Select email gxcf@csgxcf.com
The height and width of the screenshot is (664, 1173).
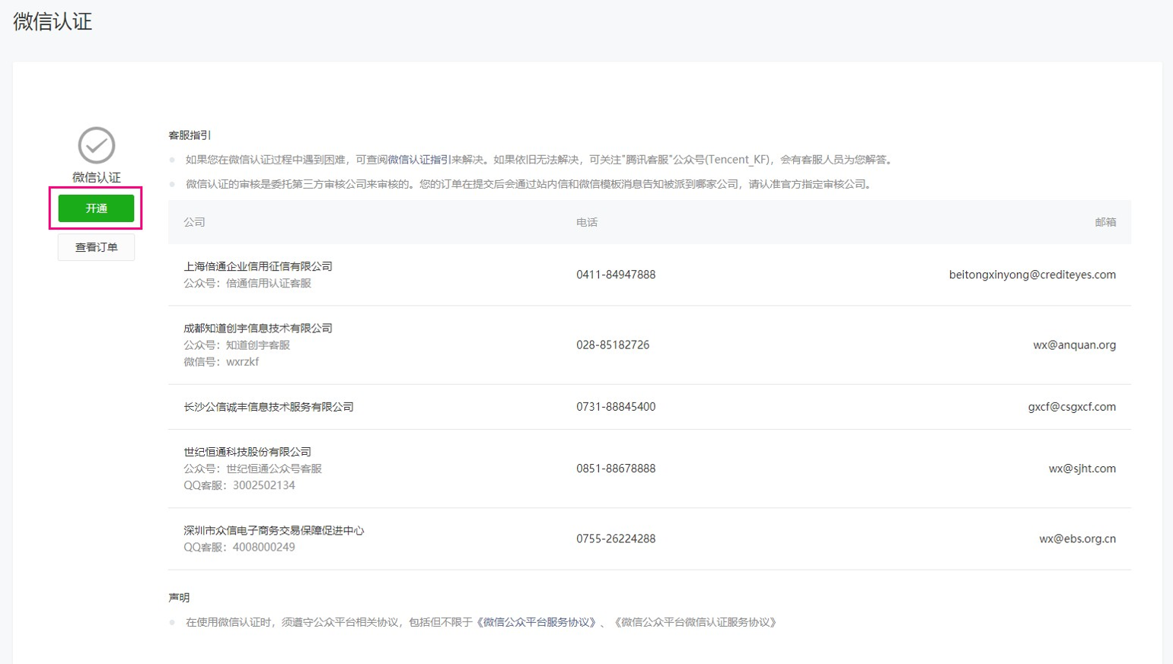click(x=1072, y=407)
